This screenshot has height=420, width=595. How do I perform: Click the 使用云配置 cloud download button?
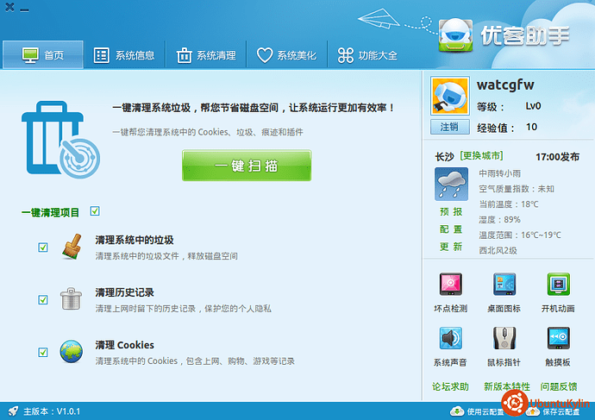point(477,411)
